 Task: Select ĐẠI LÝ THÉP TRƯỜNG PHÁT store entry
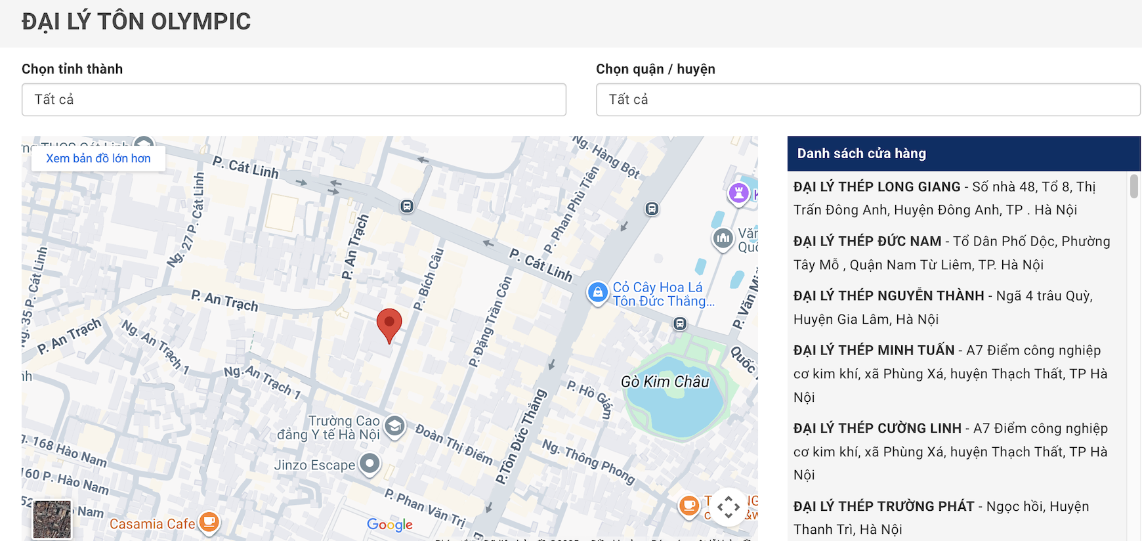coord(952,517)
